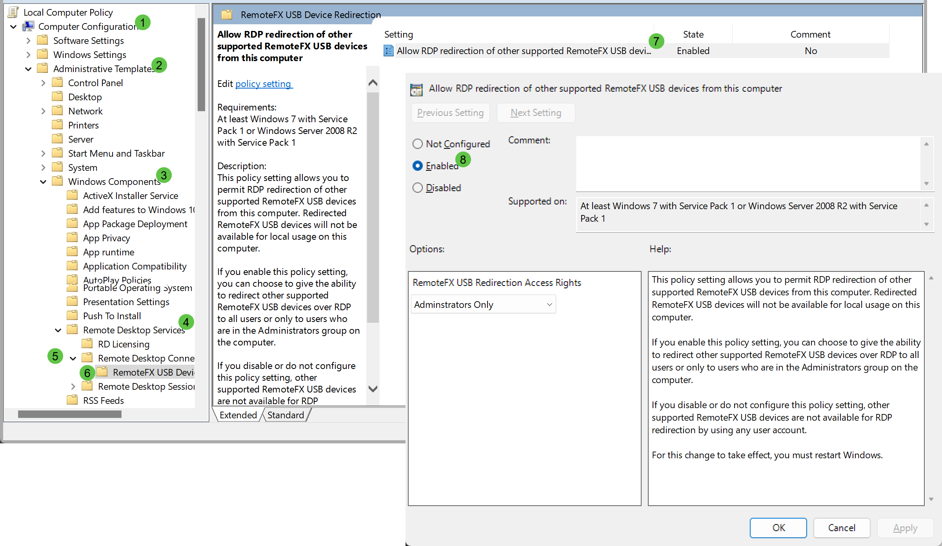Click the RemoteFX USB Device Redirection header folder icon

(x=227, y=15)
